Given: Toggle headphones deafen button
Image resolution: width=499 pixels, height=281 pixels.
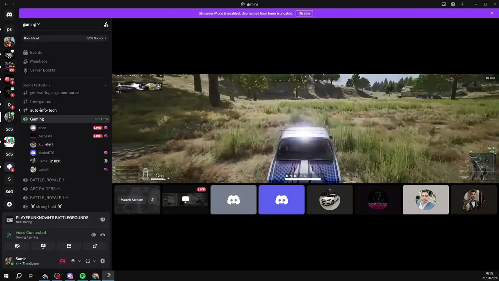Looking at the screenshot, I should [88, 261].
